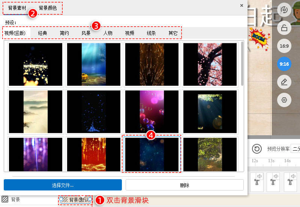
Task: Click the 删除 button
Action: pyautogui.click(x=184, y=185)
